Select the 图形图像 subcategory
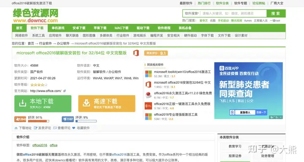 (89, 35)
